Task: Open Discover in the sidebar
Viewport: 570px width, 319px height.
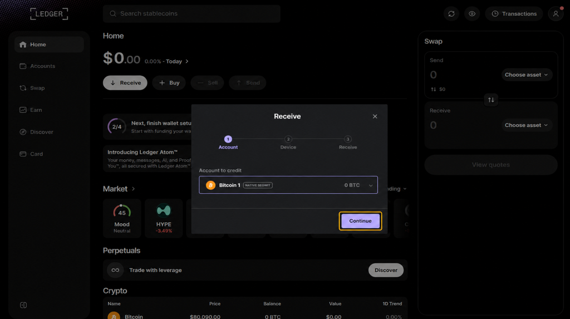Action: pos(49,132)
